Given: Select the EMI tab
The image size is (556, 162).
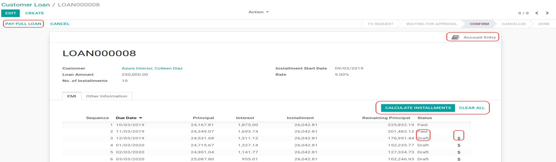Looking at the screenshot, I should tap(71, 96).
